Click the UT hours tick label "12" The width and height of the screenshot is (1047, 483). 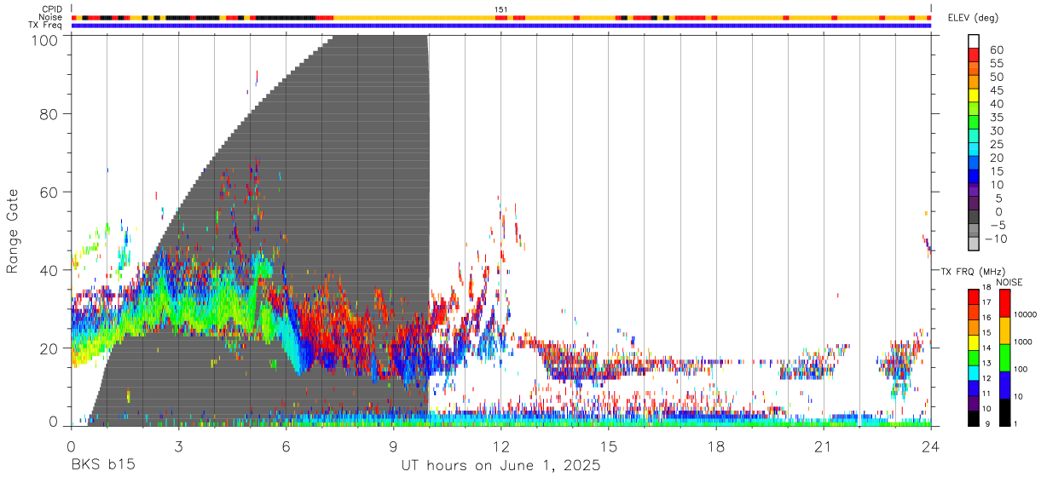[501, 446]
